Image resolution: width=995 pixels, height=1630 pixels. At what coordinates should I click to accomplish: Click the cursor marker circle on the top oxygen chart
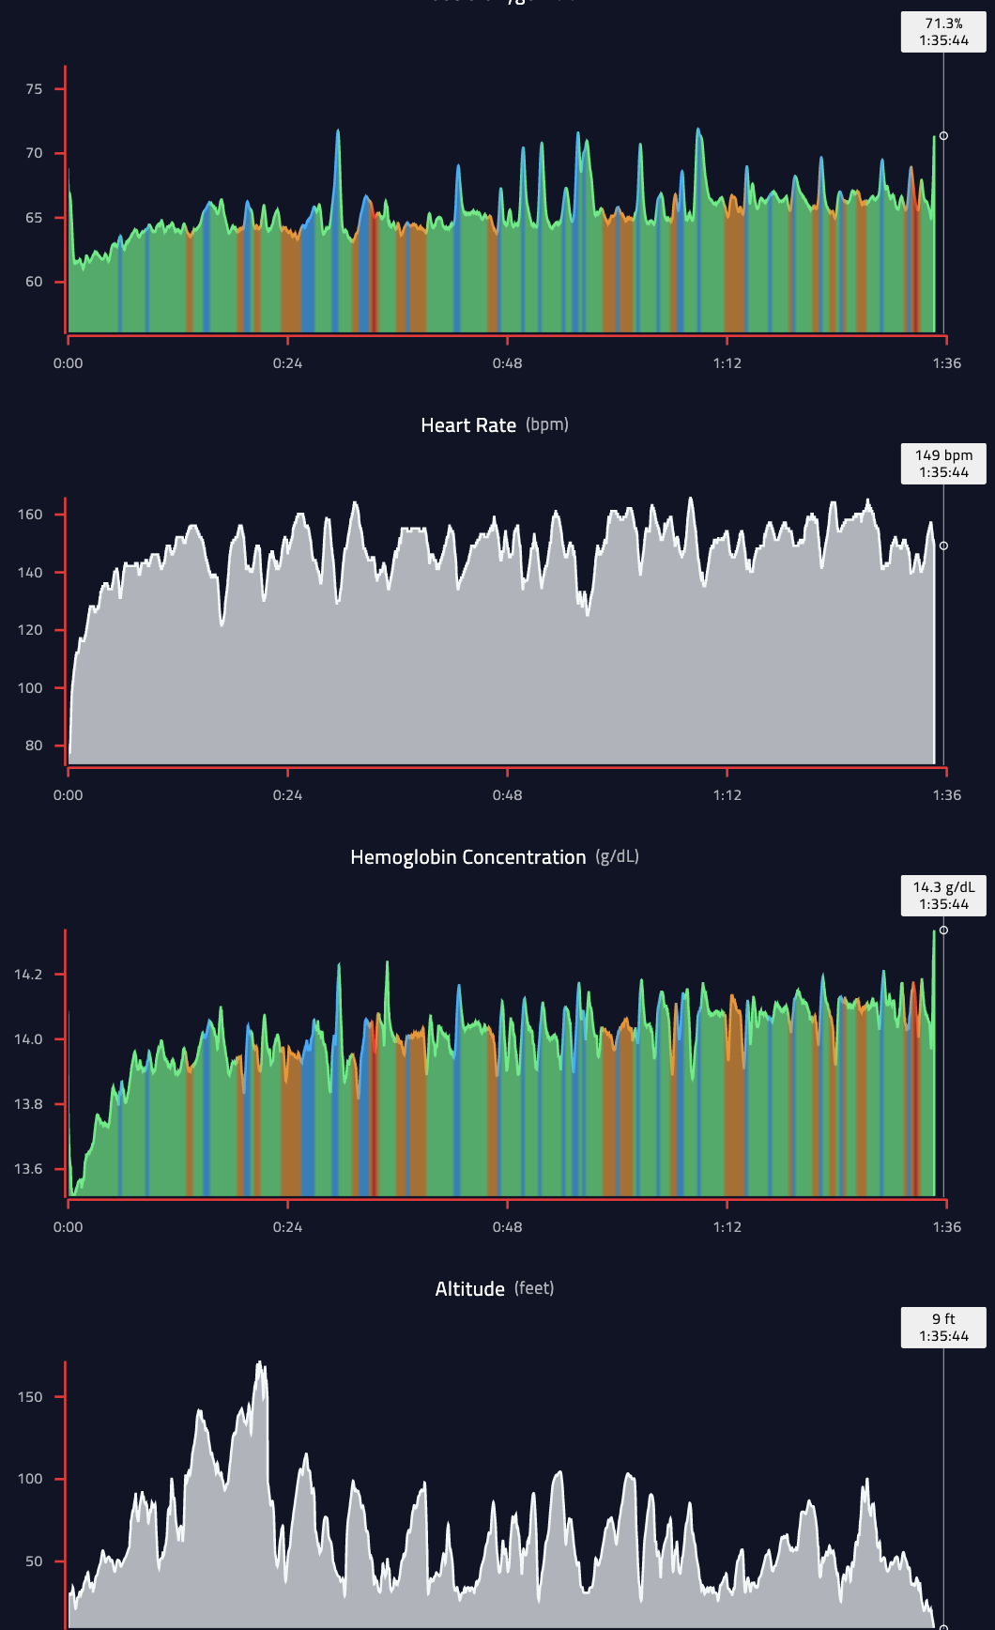click(x=943, y=136)
